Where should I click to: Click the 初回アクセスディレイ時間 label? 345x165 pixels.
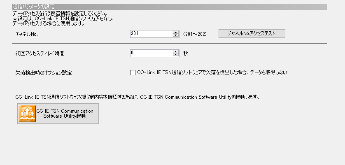[x=40, y=53]
